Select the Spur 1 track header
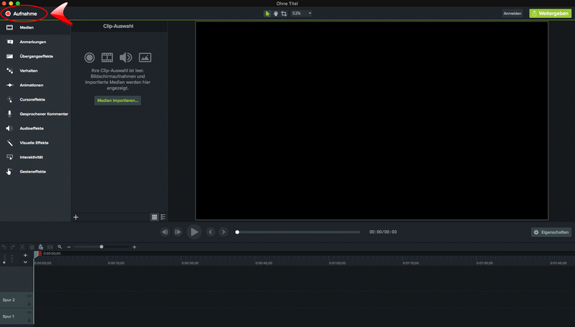Screen dimensions: 575x327 click(17, 316)
